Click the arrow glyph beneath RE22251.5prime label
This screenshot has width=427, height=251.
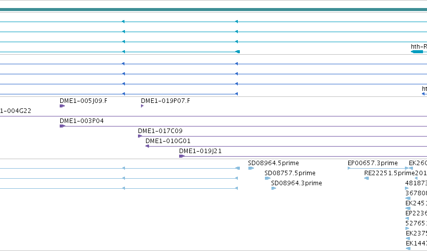point(367,178)
